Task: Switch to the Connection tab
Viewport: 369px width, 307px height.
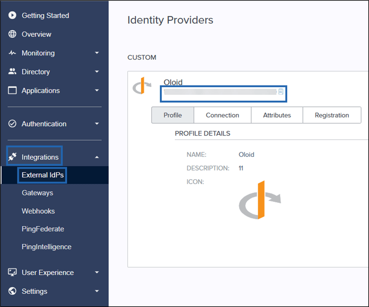Action: click(x=222, y=115)
